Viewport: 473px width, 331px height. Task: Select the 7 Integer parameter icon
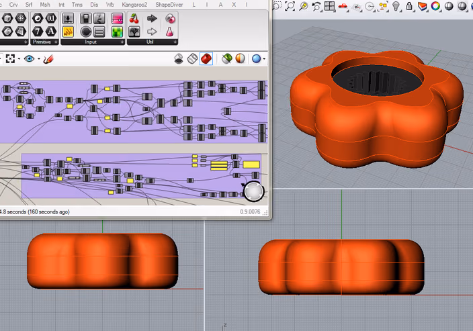[38, 31]
